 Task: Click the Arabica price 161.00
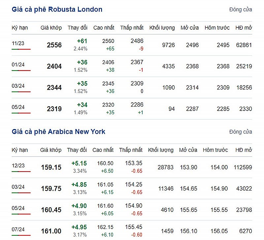pyautogui.click(x=51, y=231)
